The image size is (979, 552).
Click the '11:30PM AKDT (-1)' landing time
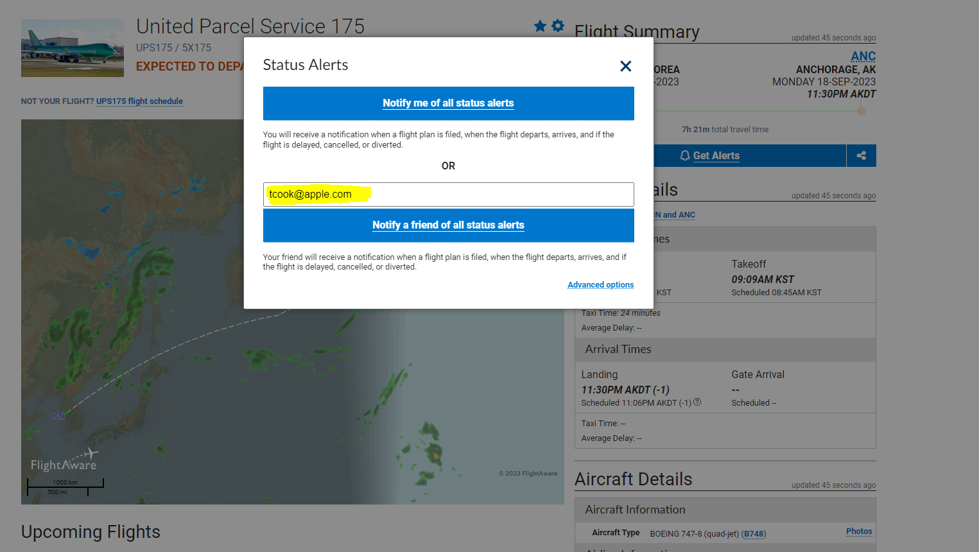coord(625,390)
